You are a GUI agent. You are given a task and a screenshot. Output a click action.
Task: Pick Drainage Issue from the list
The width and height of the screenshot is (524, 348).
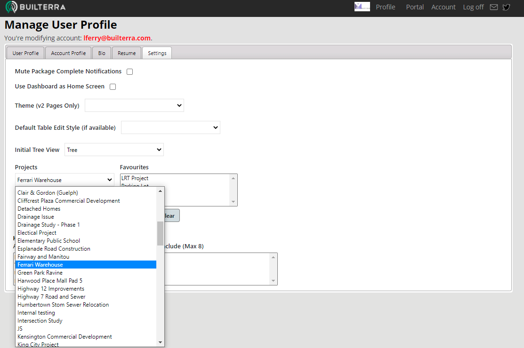click(x=86, y=216)
